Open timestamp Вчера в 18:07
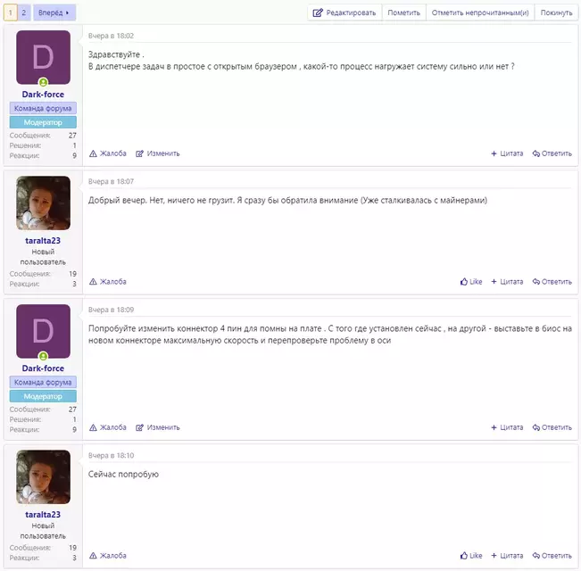Screen dimensions: 581x571 pyautogui.click(x=111, y=181)
